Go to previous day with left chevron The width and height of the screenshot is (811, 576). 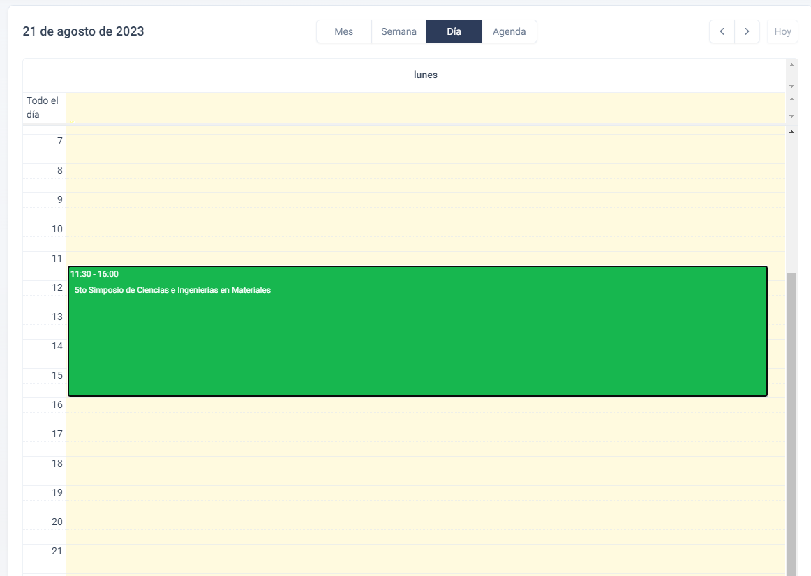tap(722, 31)
